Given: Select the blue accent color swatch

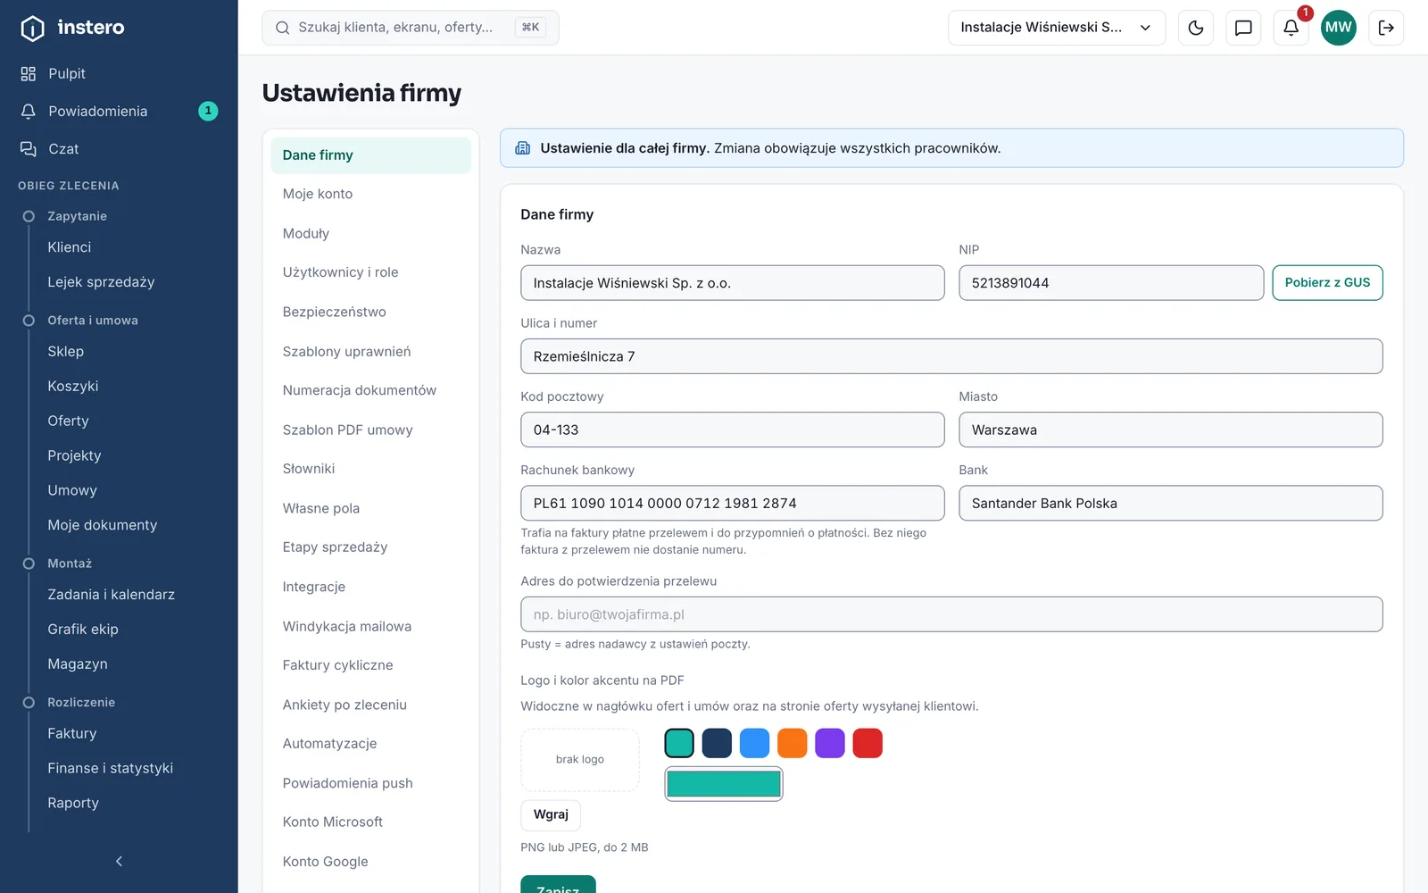Looking at the screenshot, I should 754,743.
